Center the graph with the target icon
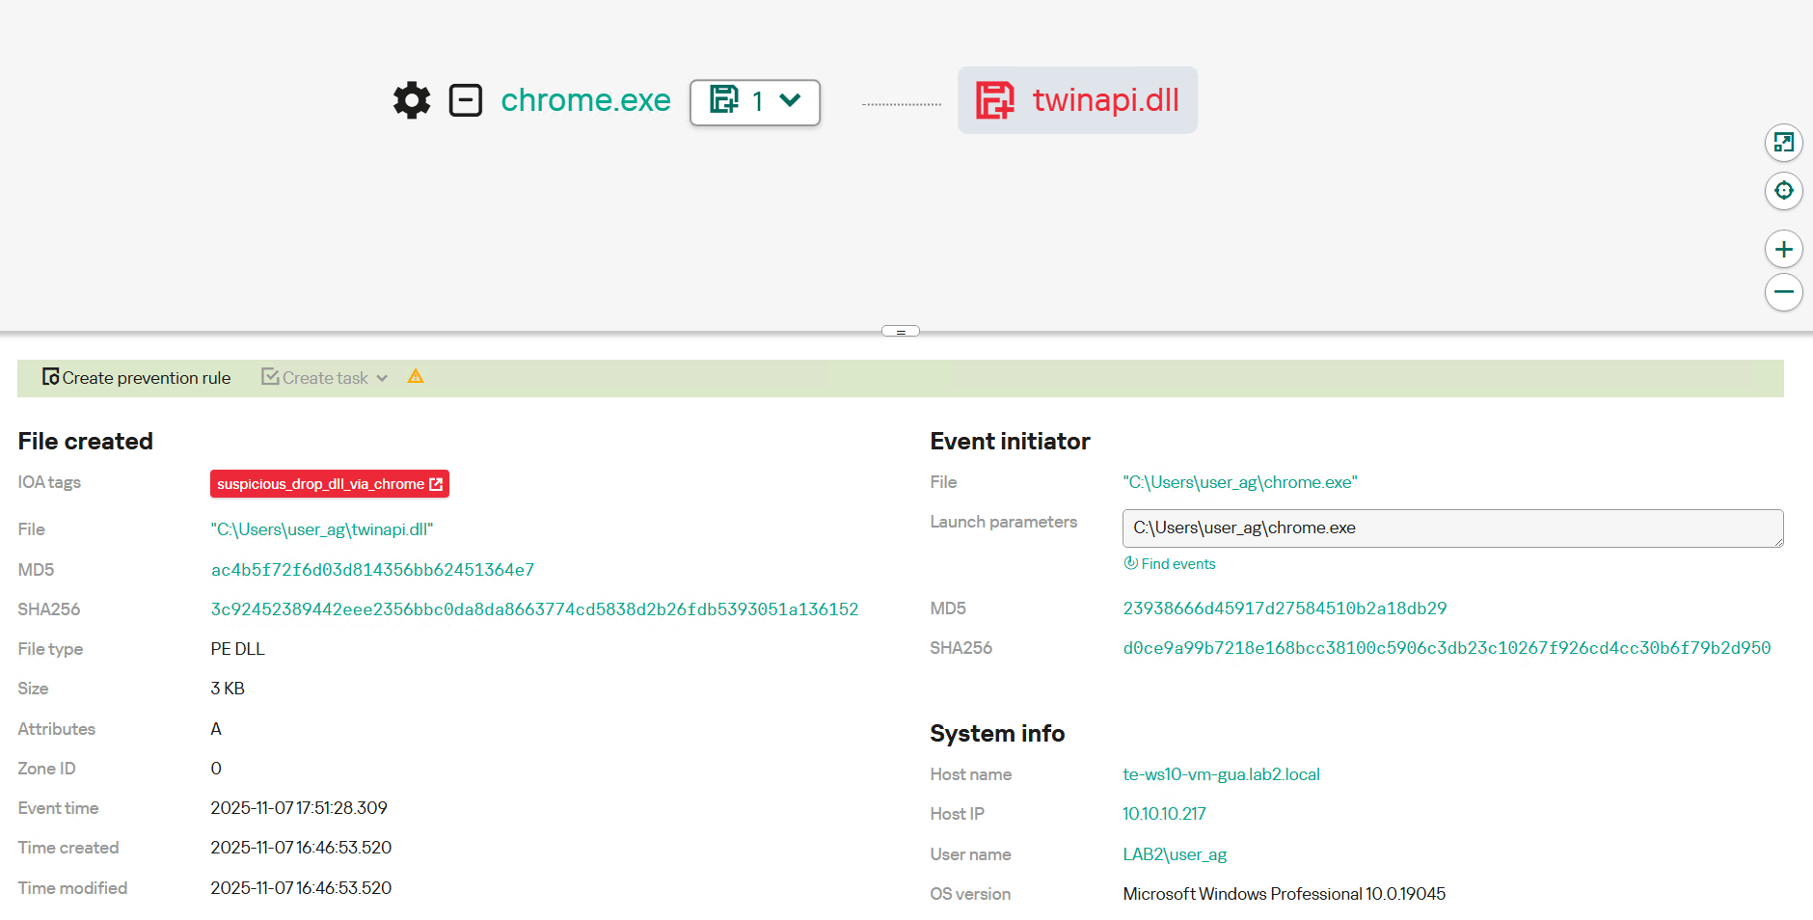Image resolution: width=1813 pixels, height=920 pixels. [1783, 191]
